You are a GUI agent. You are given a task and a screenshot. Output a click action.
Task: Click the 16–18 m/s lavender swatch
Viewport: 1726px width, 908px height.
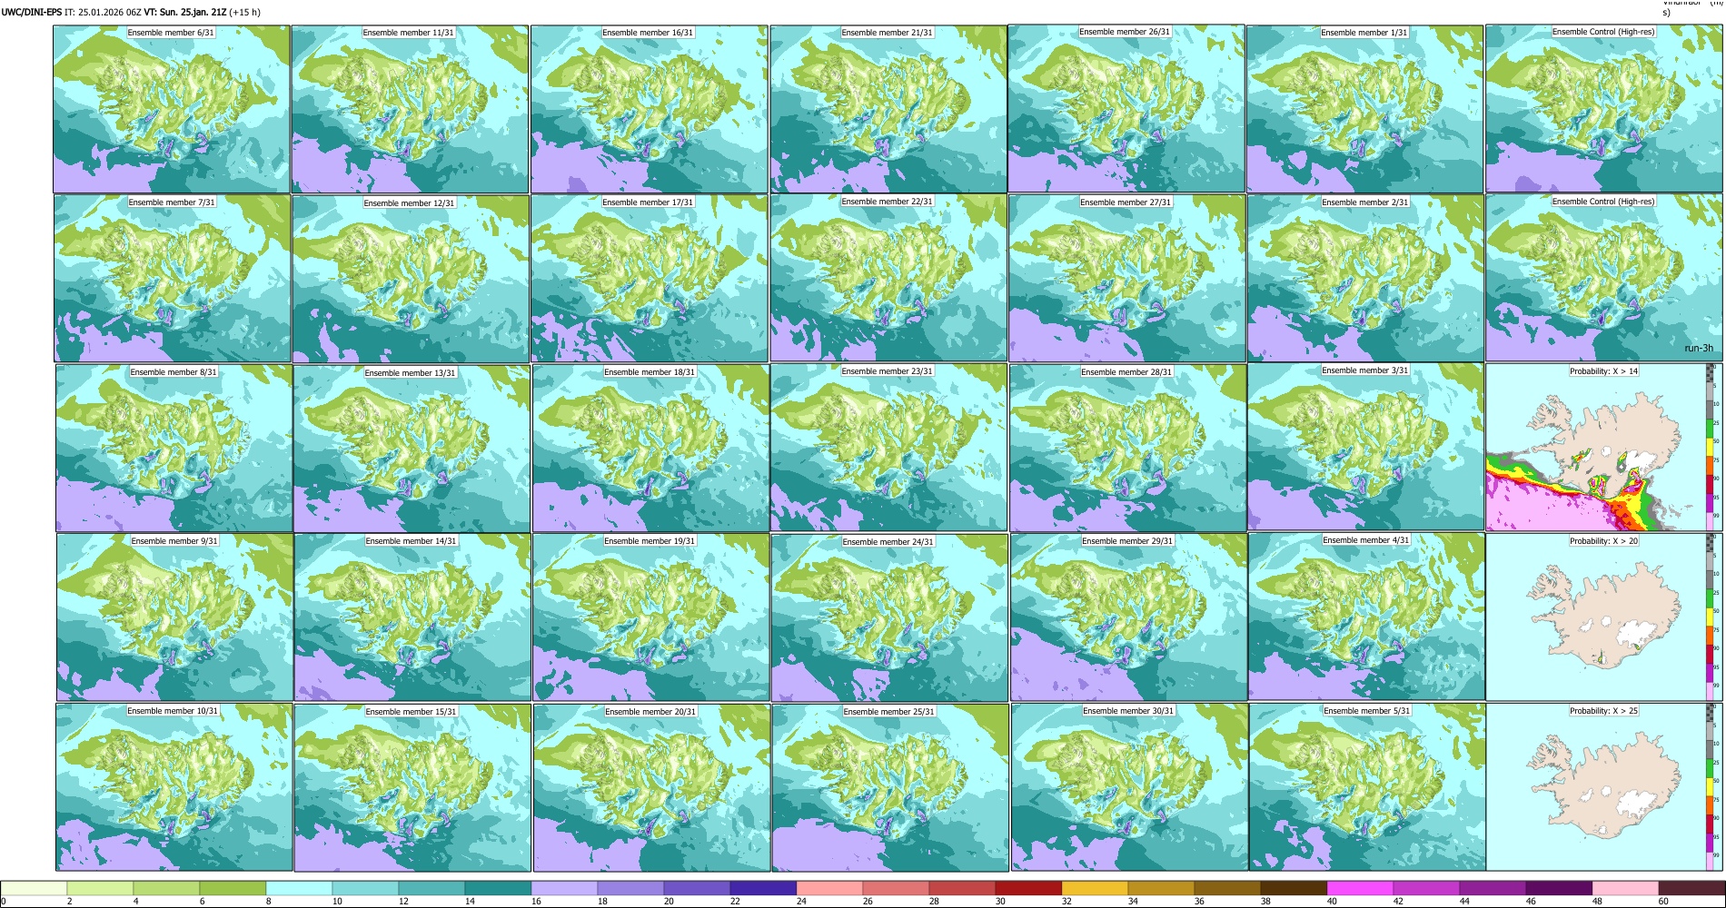click(564, 889)
